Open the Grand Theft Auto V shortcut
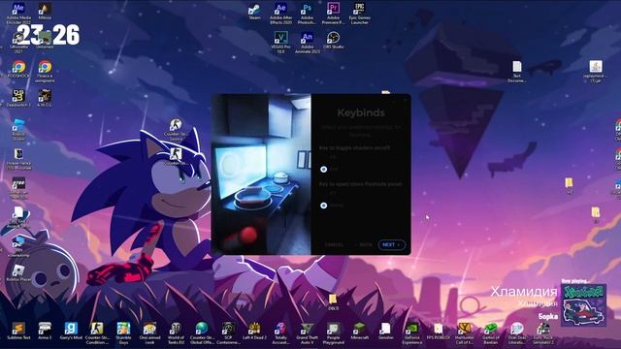Viewport: 621px width, 349px height. click(307, 333)
